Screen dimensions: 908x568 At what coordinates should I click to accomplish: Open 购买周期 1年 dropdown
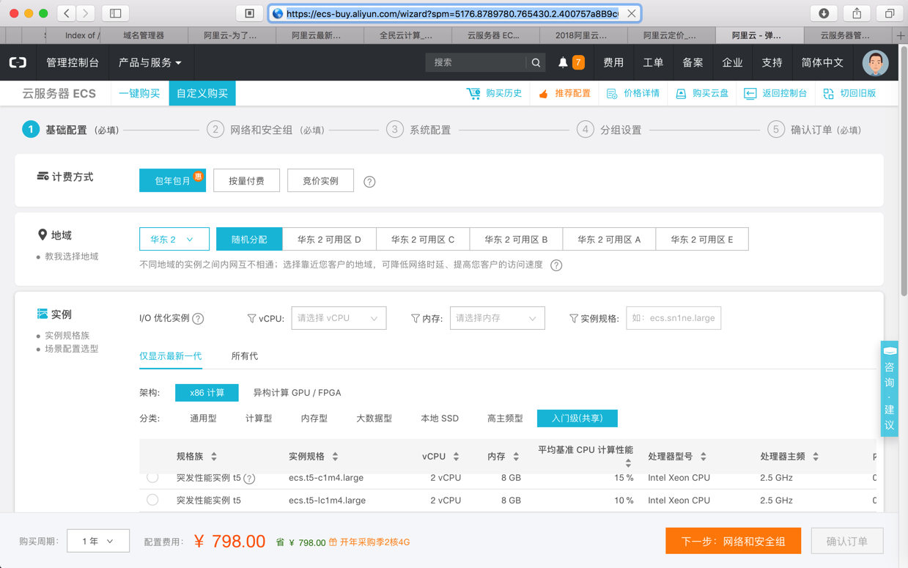point(98,542)
